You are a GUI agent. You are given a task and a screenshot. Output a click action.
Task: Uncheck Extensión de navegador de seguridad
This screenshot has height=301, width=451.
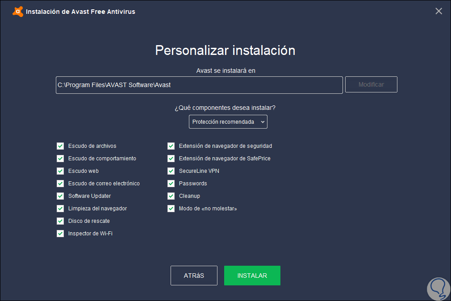171,146
